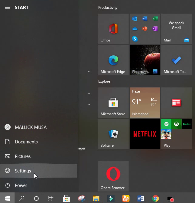Viewport: 195px width, 203px height.
Task: Open taskbar Search
Action: coord(22,198)
